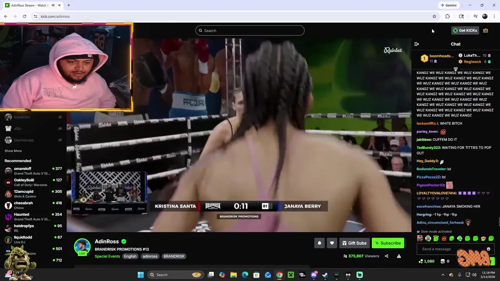Reload the Kick page
This screenshot has width=500, height=281.
pos(24,16)
